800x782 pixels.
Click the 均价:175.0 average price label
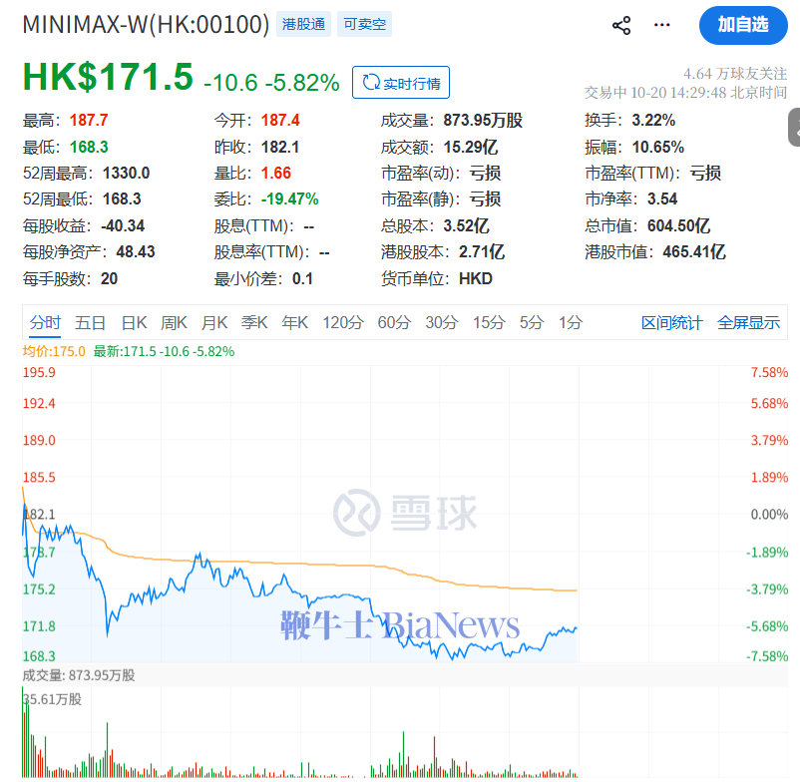point(54,351)
